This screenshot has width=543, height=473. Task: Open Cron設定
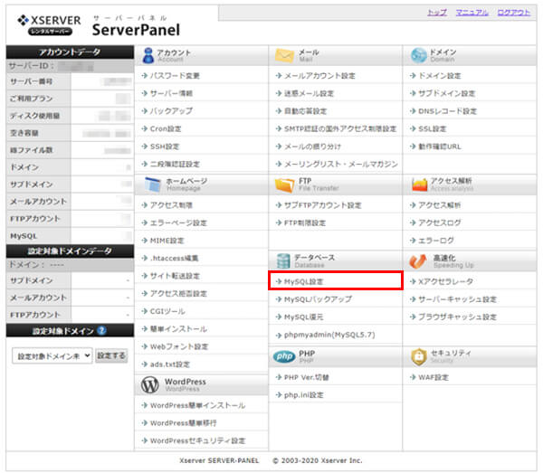[x=166, y=128]
